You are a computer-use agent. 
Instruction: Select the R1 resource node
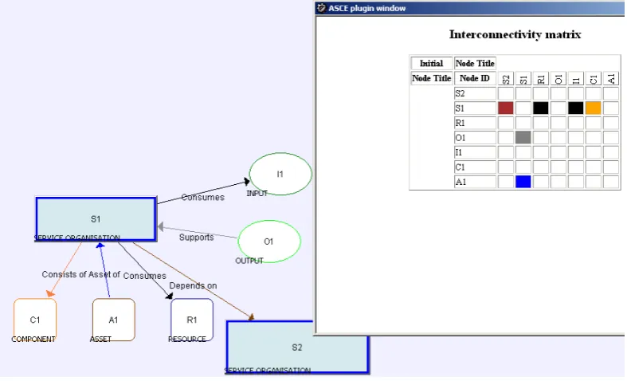click(x=192, y=320)
